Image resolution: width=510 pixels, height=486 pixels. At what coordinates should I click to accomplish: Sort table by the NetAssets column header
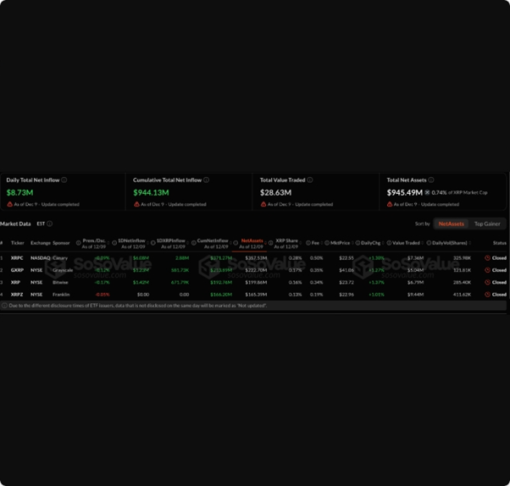tap(252, 240)
